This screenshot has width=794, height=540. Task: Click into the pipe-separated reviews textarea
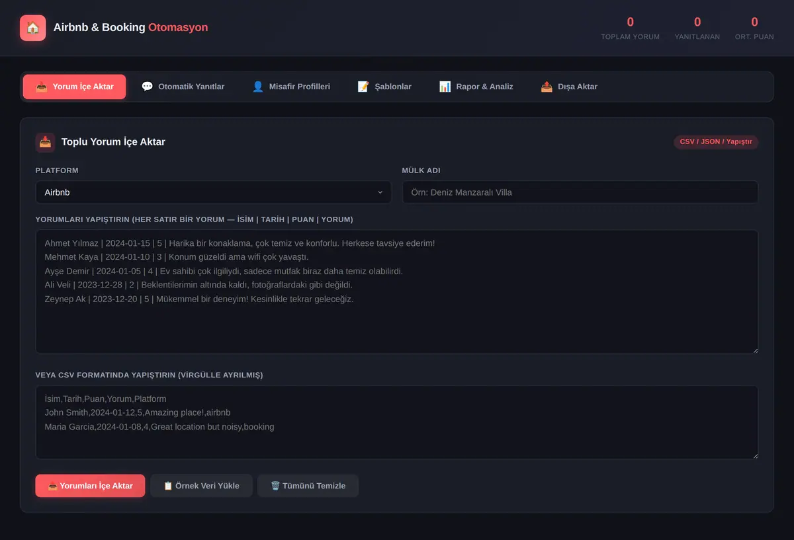click(396, 291)
